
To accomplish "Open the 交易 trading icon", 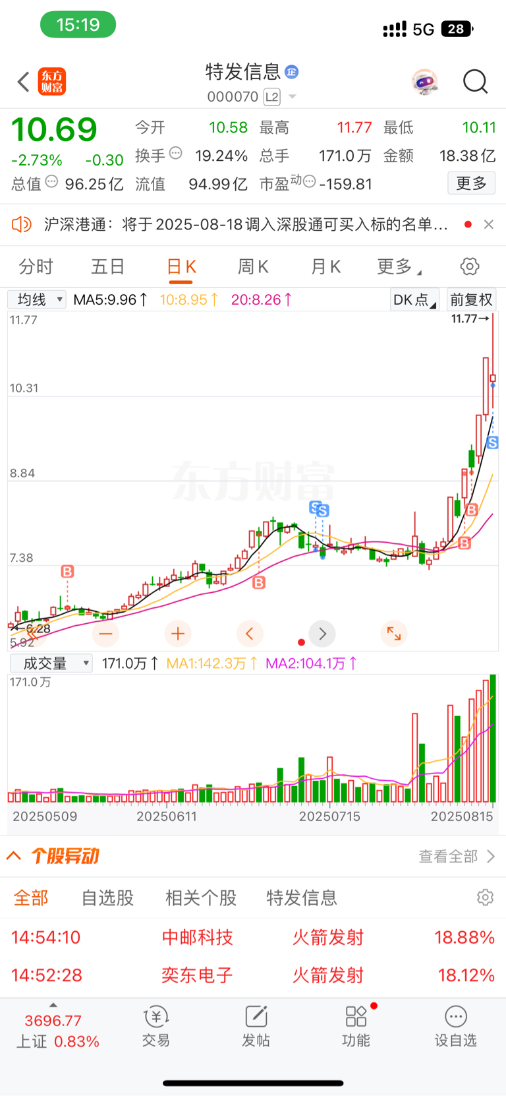I will (x=156, y=1027).
